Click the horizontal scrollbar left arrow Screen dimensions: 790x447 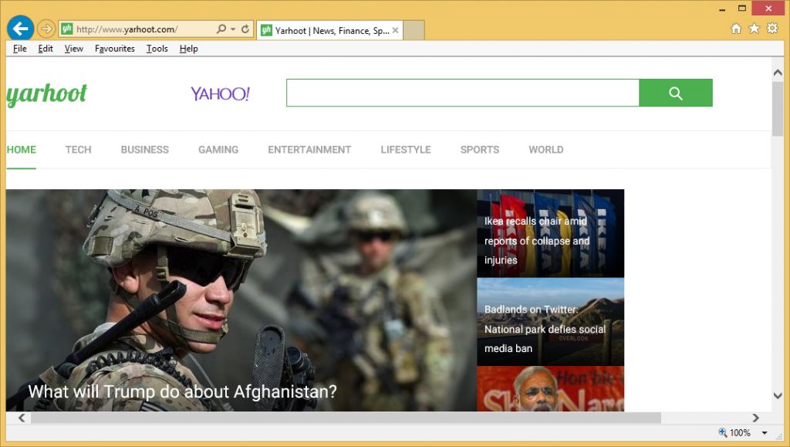[22, 418]
